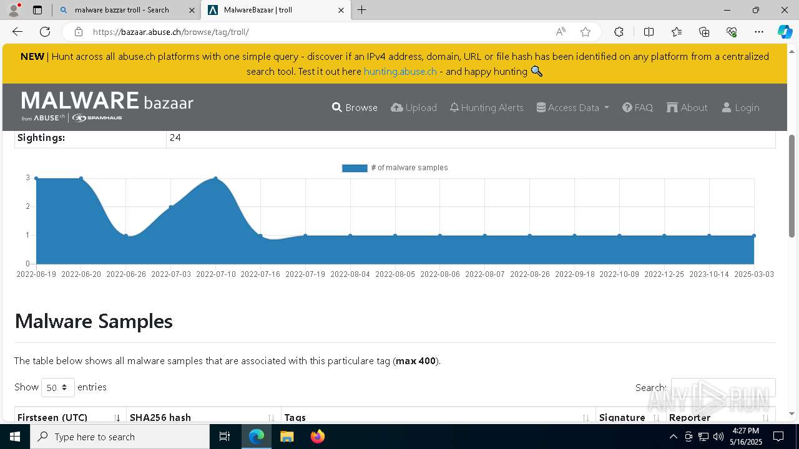Sort by Signature column

tap(630, 417)
